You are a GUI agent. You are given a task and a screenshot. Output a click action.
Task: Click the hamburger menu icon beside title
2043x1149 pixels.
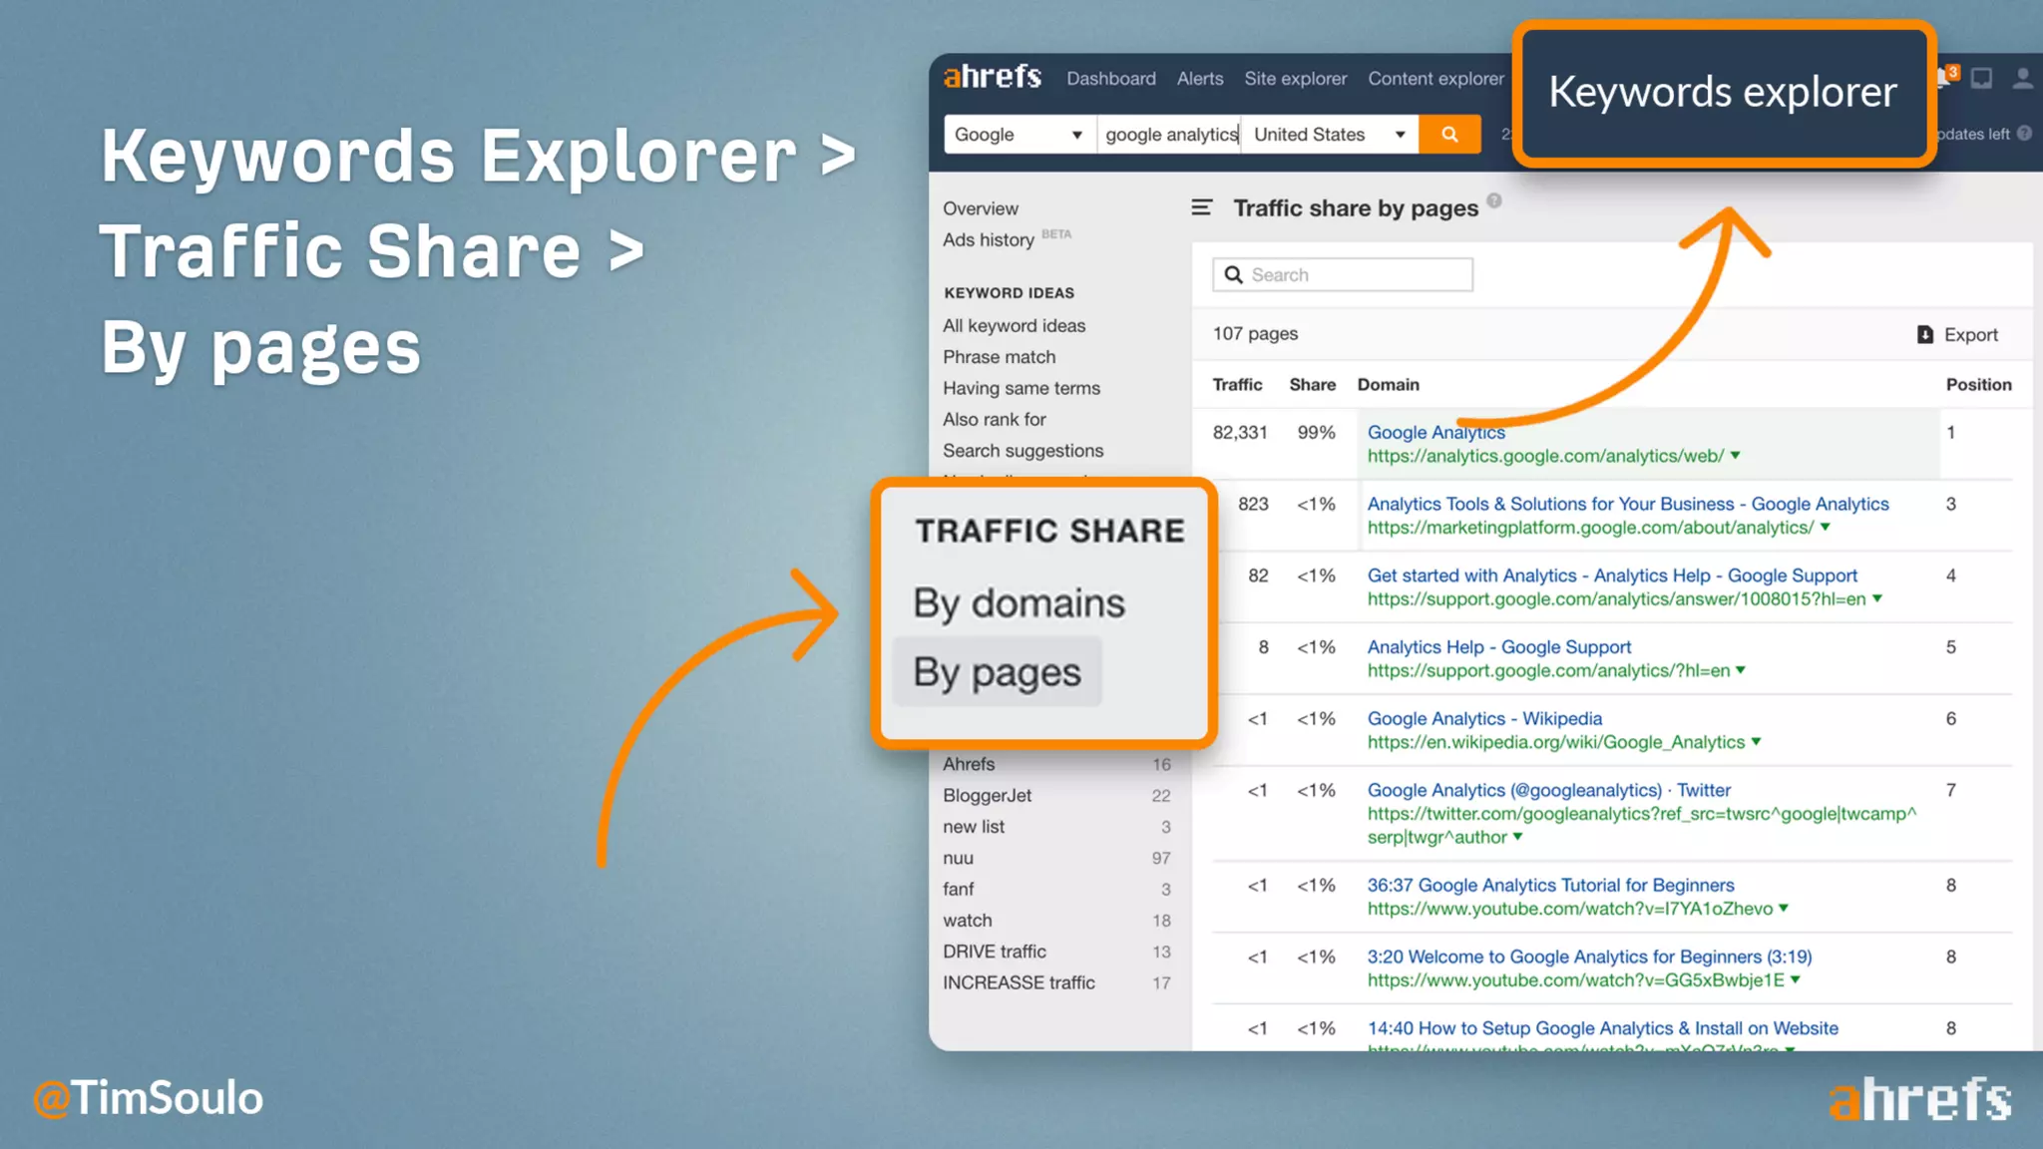[1201, 207]
